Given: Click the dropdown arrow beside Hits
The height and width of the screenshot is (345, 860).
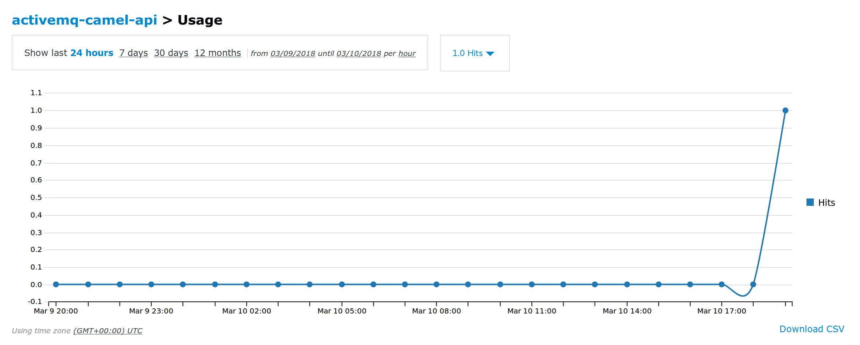Looking at the screenshot, I should (490, 54).
